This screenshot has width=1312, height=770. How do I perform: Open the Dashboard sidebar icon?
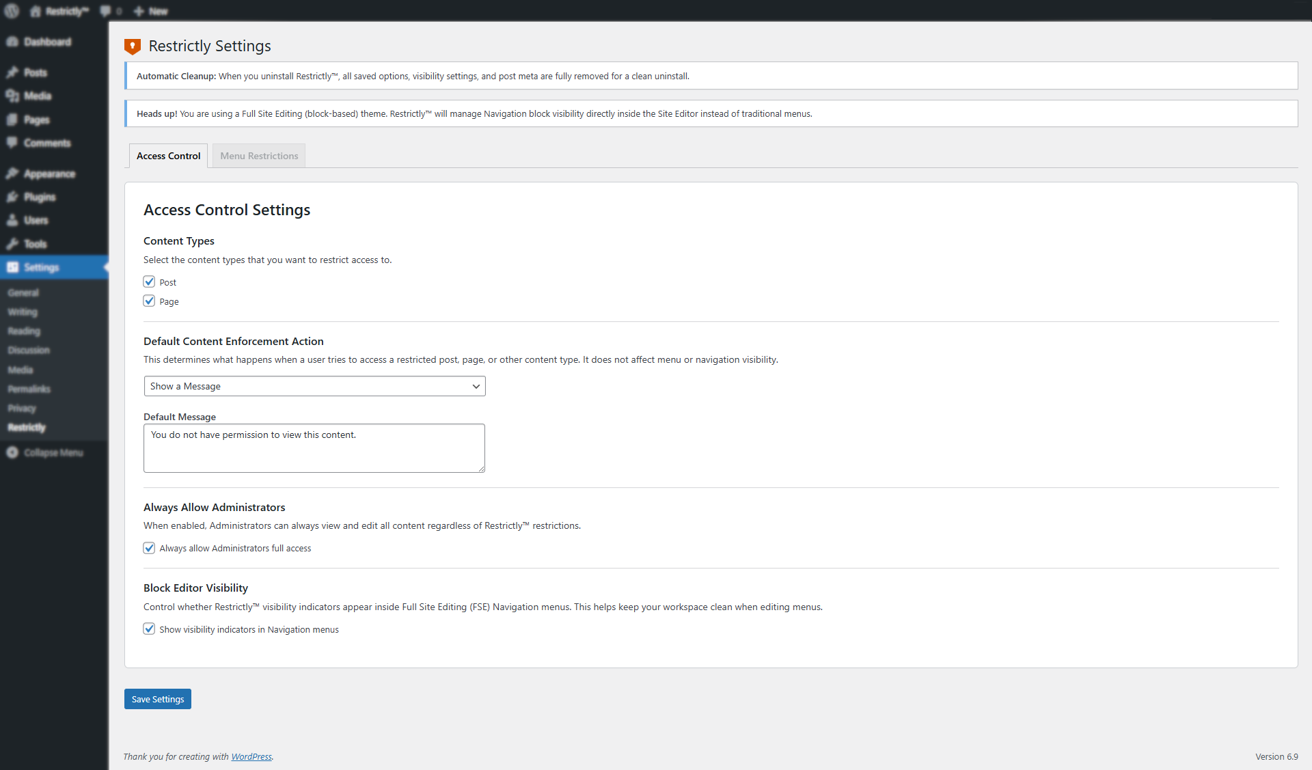pyautogui.click(x=12, y=42)
